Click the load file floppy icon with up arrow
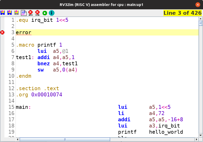The width and height of the screenshot is (203, 142). [3, 13]
